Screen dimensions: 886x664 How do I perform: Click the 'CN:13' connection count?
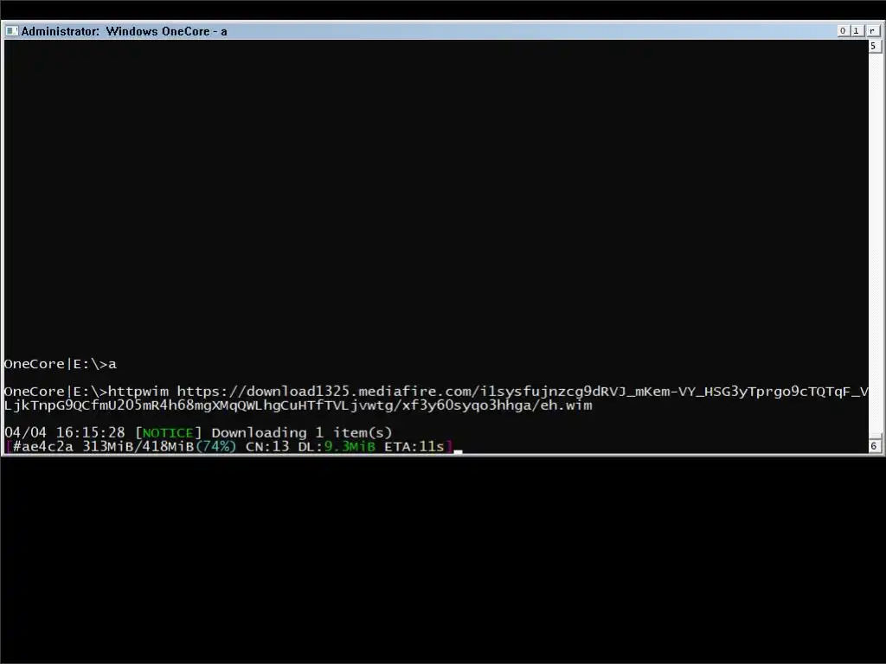267,447
